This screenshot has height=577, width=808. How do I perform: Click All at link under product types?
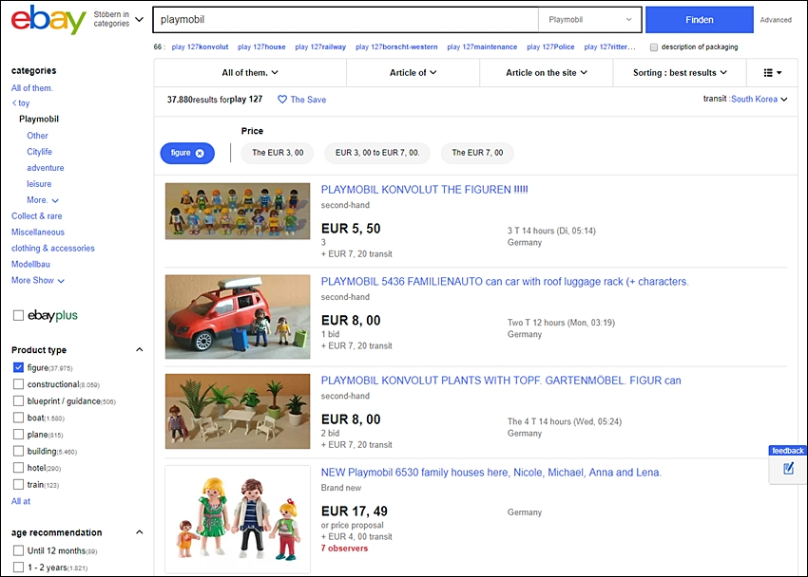point(21,501)
